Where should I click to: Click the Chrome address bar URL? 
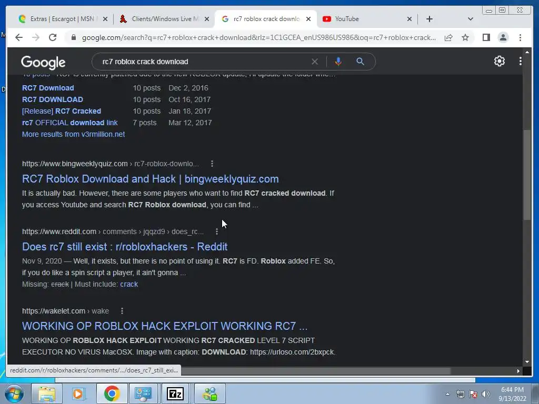tap(258, 37)
